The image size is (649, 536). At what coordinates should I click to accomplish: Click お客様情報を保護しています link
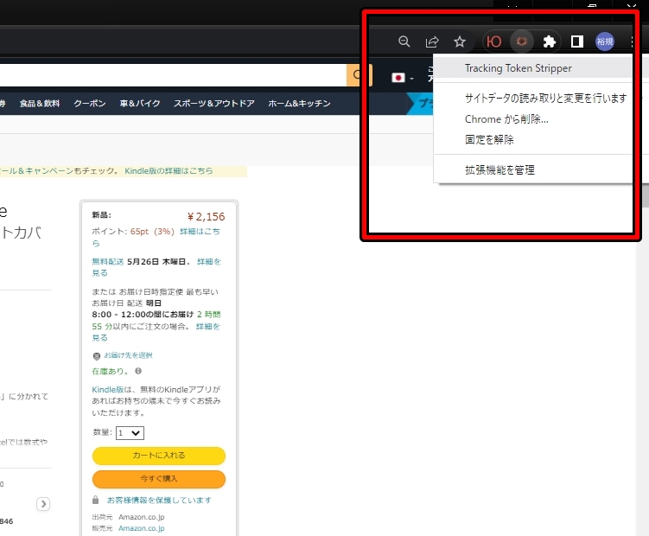tap(159, 501)
